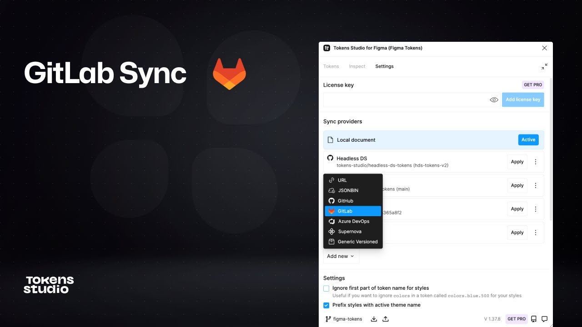This screenshot has width=582, height=327.
Task: Switch to the Inspect tab
Action: [357, 66]
